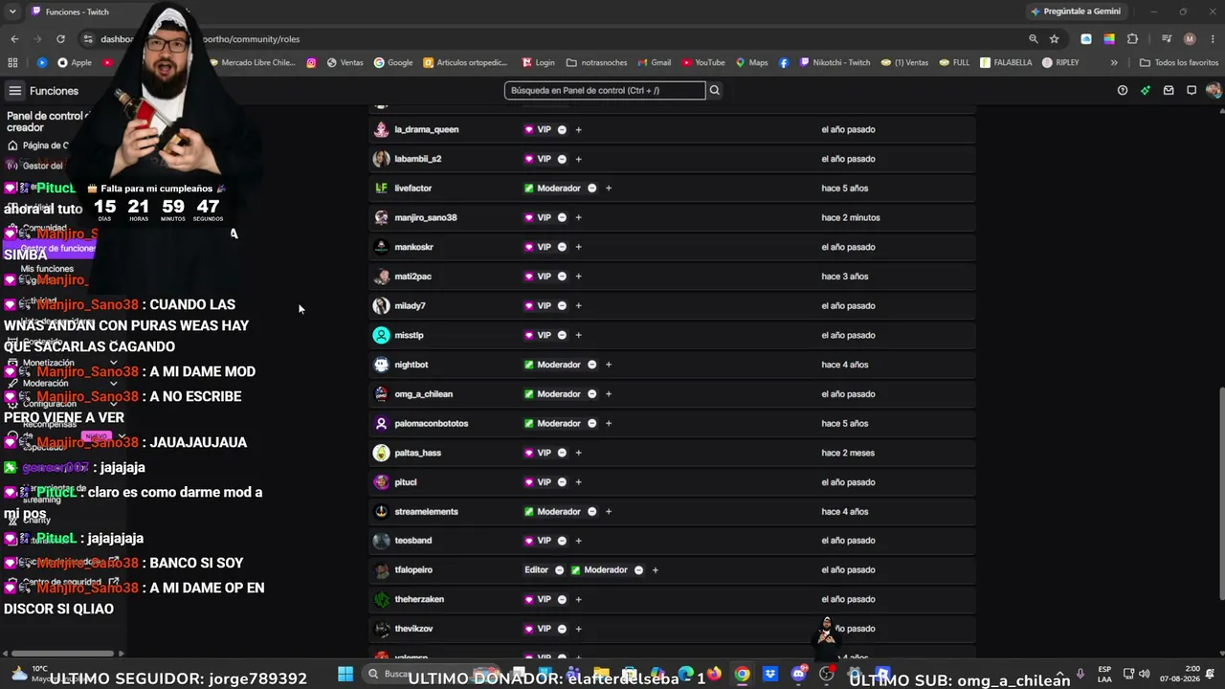Focus the Búsqueda en Panel de control field
Image resolution: width=1225 pixels, height=689 pixels.
tap(605, 90)
